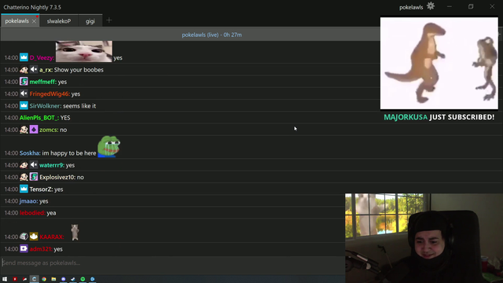The image size is (503, 283).
Task: Click the add new tab plus icon
Action: coord(109,20)
